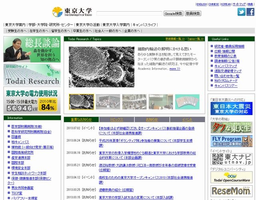
Task: Open the 総長談論 banner
Action: [32, 49]
